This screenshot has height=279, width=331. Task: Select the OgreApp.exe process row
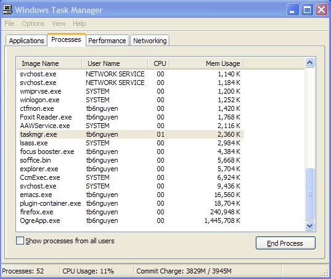130,220
